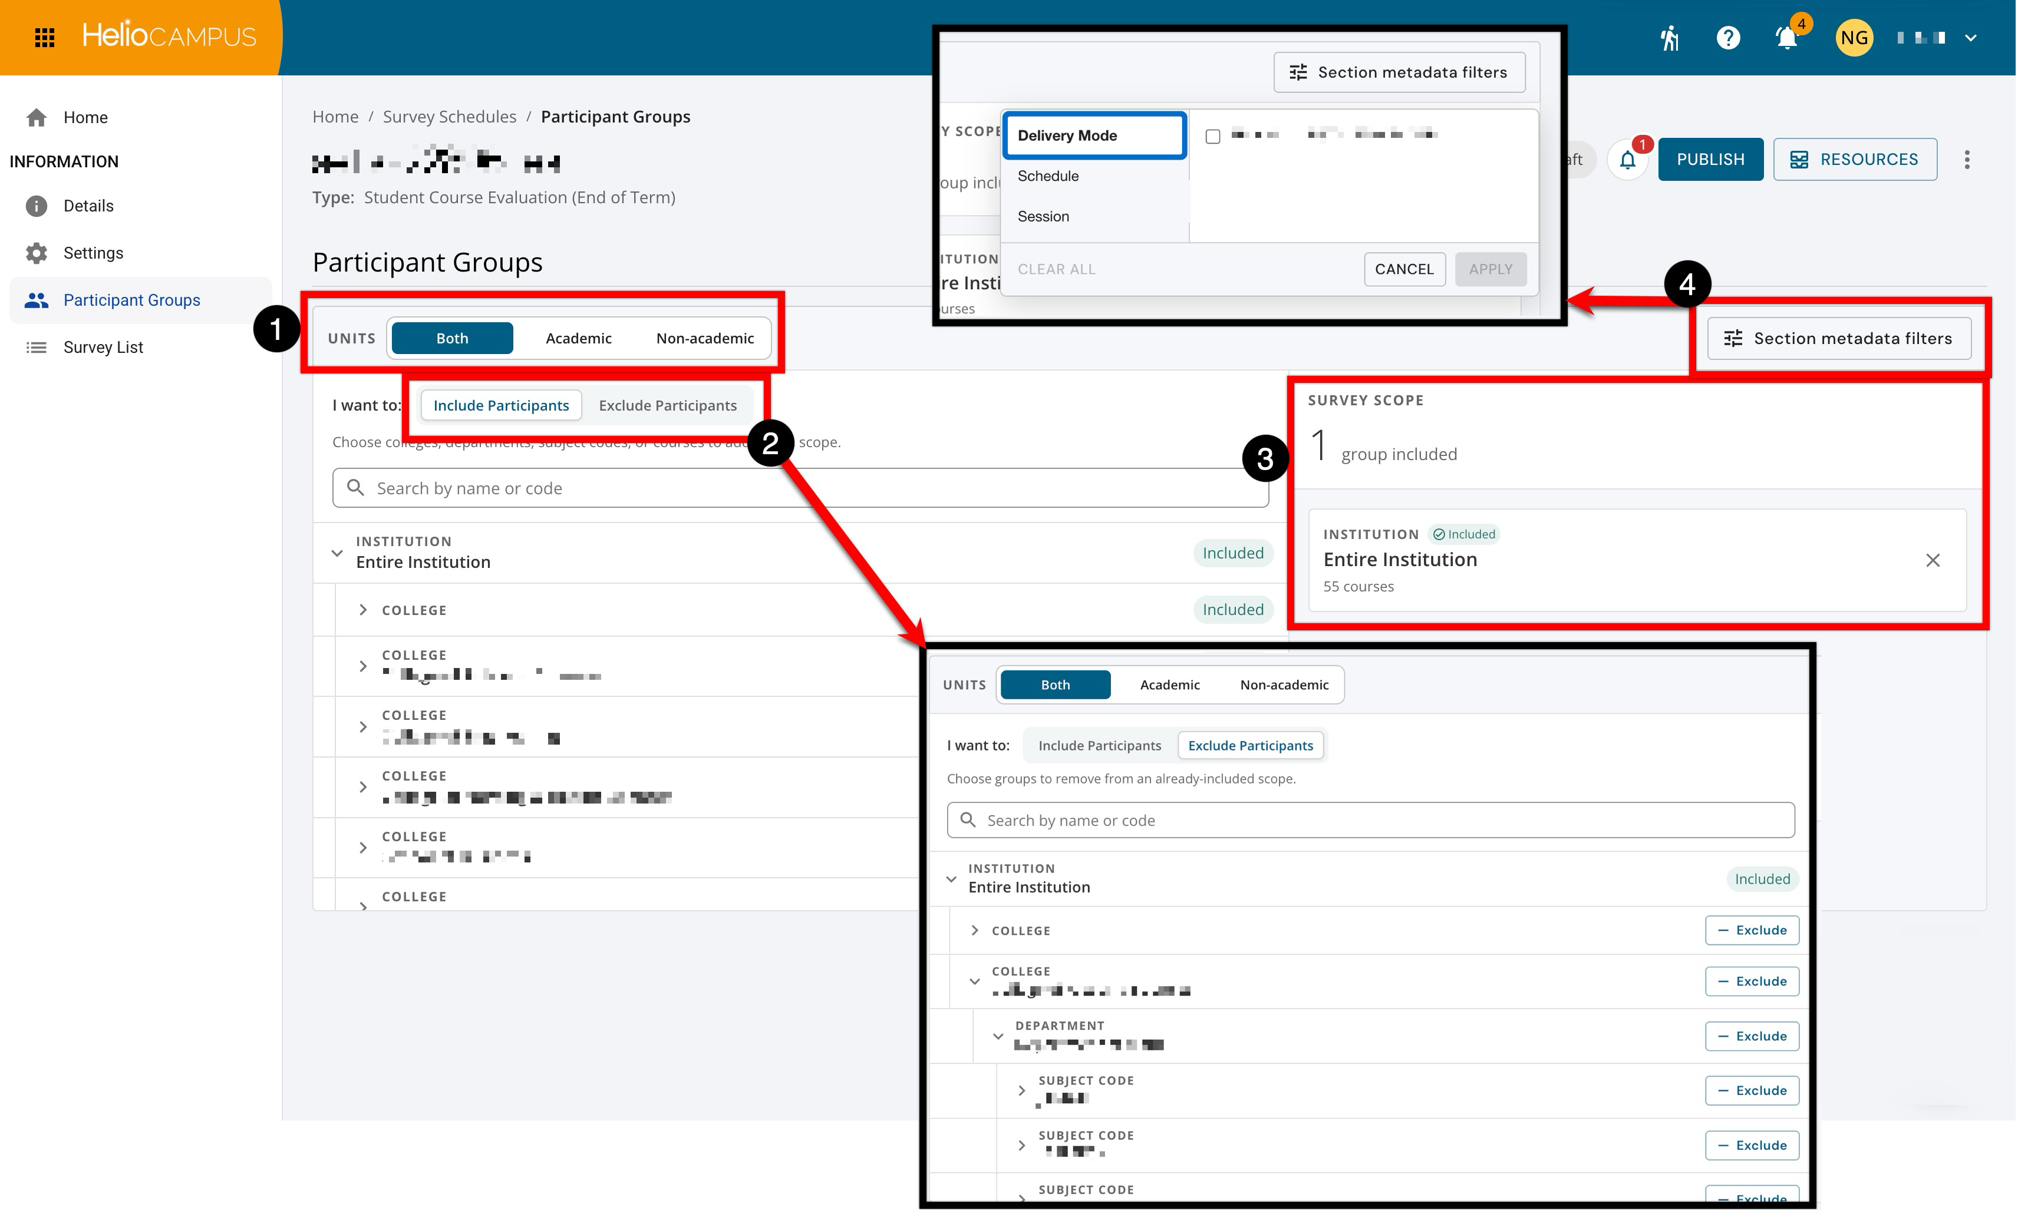Open Section metadata filters

point(1839,338)
